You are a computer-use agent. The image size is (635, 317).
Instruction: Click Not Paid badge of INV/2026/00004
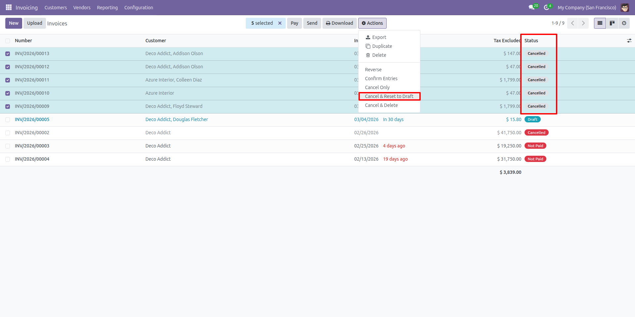coord(535,159)
